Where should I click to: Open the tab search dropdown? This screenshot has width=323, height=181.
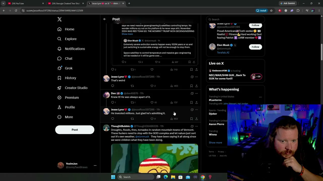(3, 4)
